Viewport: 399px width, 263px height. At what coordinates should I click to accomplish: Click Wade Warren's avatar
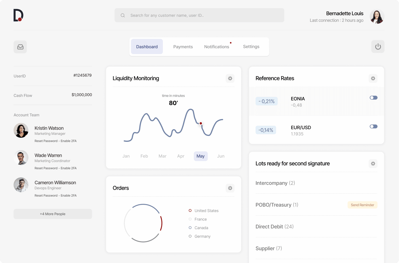click(21, 157)
